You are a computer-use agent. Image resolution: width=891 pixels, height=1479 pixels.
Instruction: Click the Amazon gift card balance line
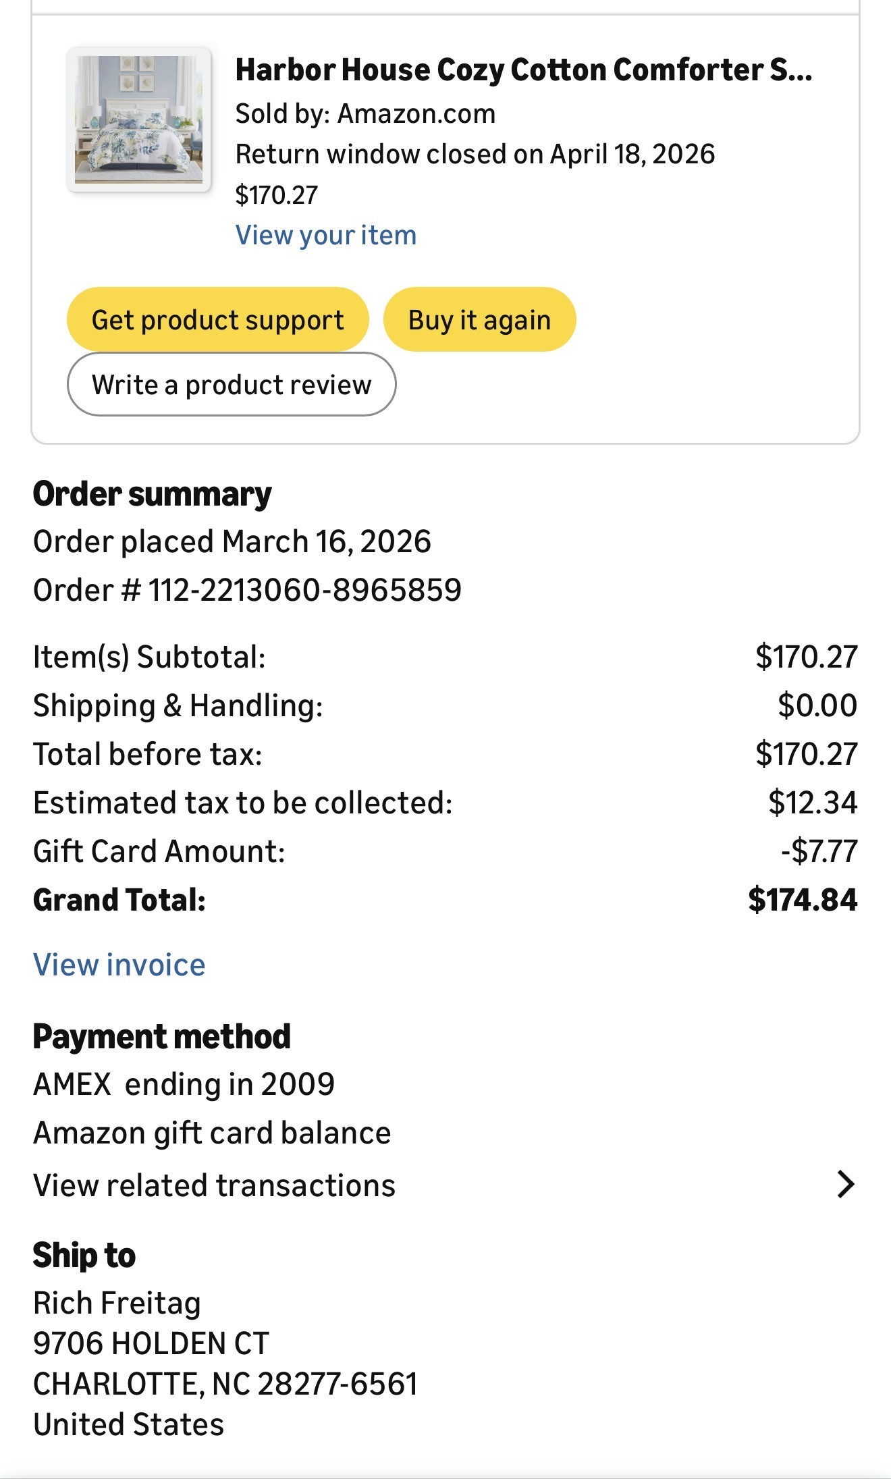click(212, 1133)
